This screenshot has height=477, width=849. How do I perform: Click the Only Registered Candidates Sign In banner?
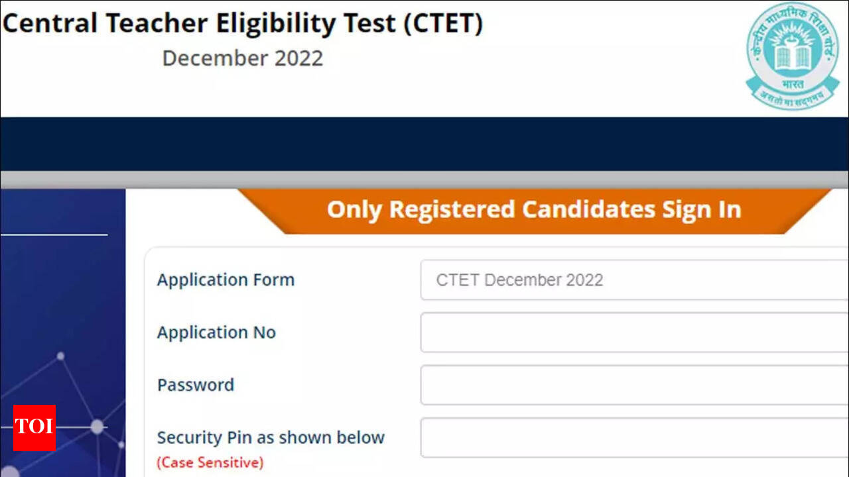click(533, 210)
